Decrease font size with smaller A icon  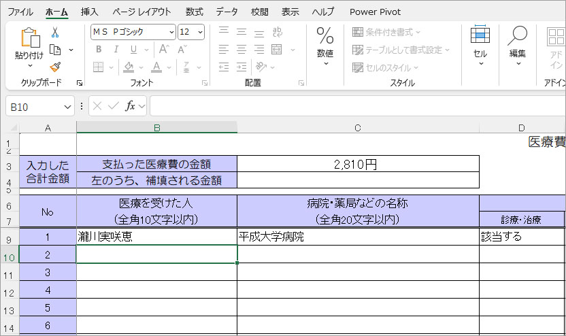click(182, 49)
